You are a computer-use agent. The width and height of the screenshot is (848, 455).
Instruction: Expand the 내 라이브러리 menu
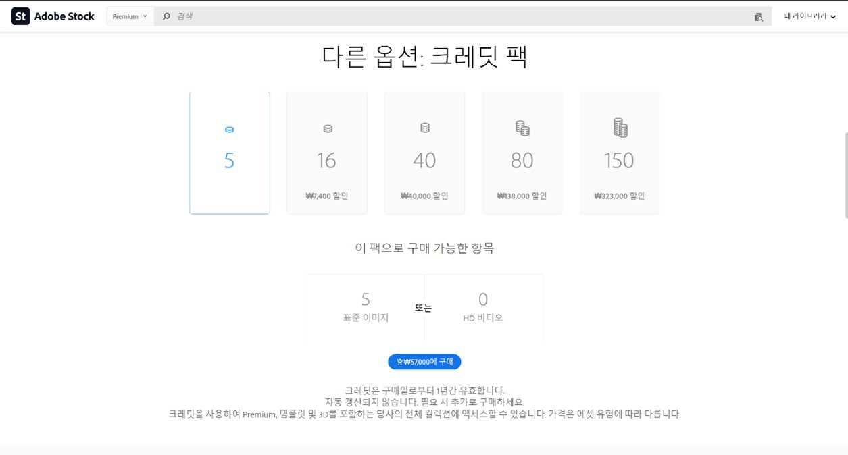pos(809,16)
